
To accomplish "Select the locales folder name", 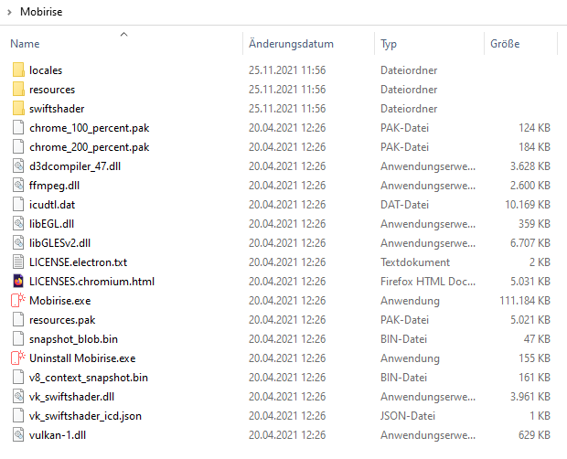I will pyautogui.click(x=46, y=70).
